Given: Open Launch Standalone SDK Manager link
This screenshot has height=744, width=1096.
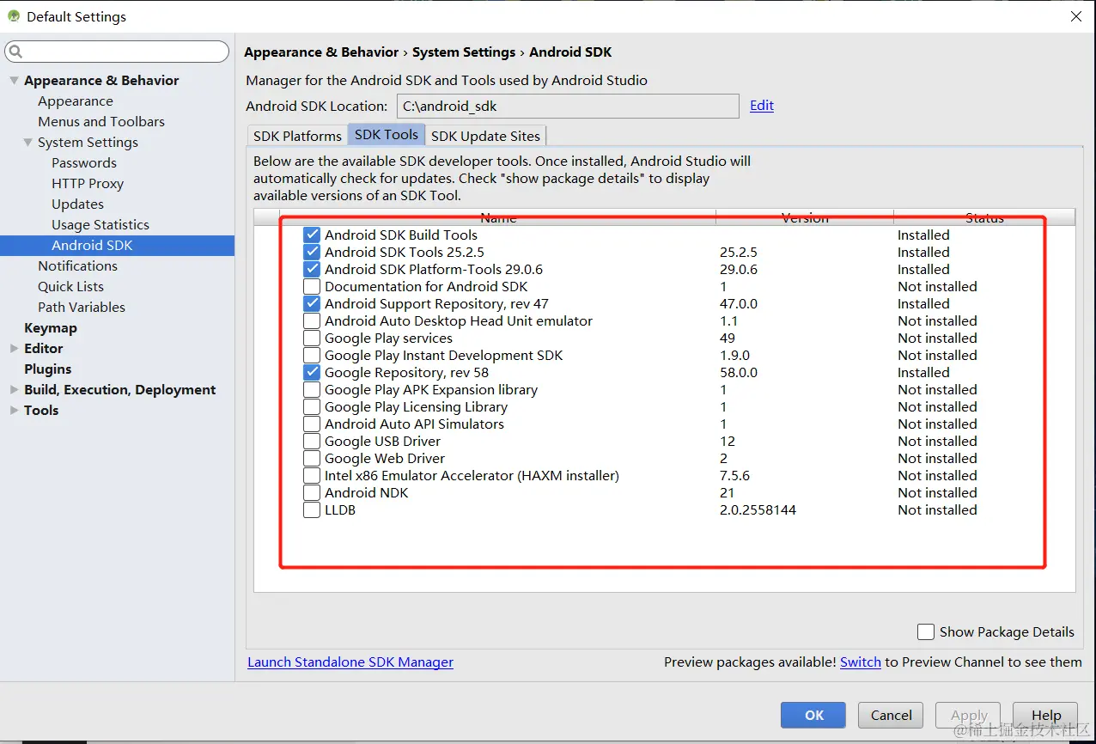Looking at the screenshot, I should point(350,662).
